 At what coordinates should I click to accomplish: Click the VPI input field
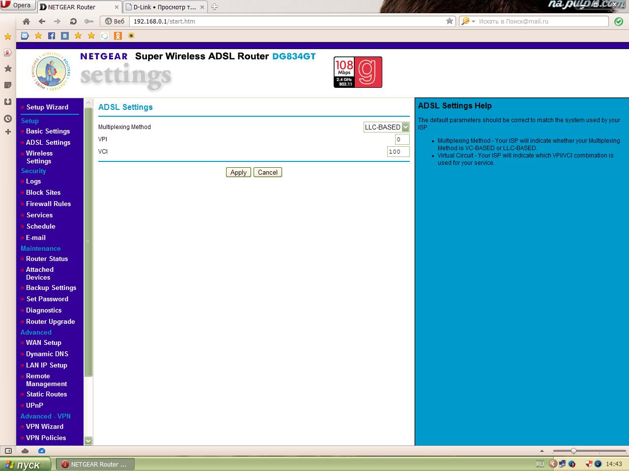(402, 139)
